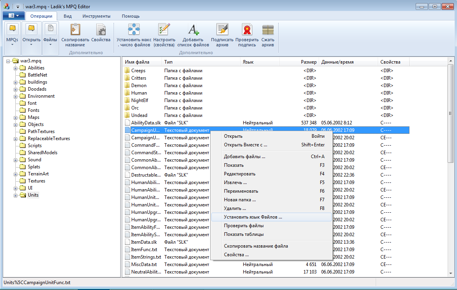
Task: Open quick access toolbar dropdown arrow
Action: [x=18, y=7]
